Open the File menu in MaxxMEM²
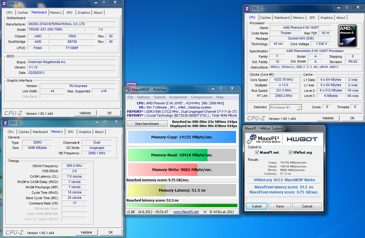This screenshot has width=365, height=238. pyautogui.click(x=130, y=97)
